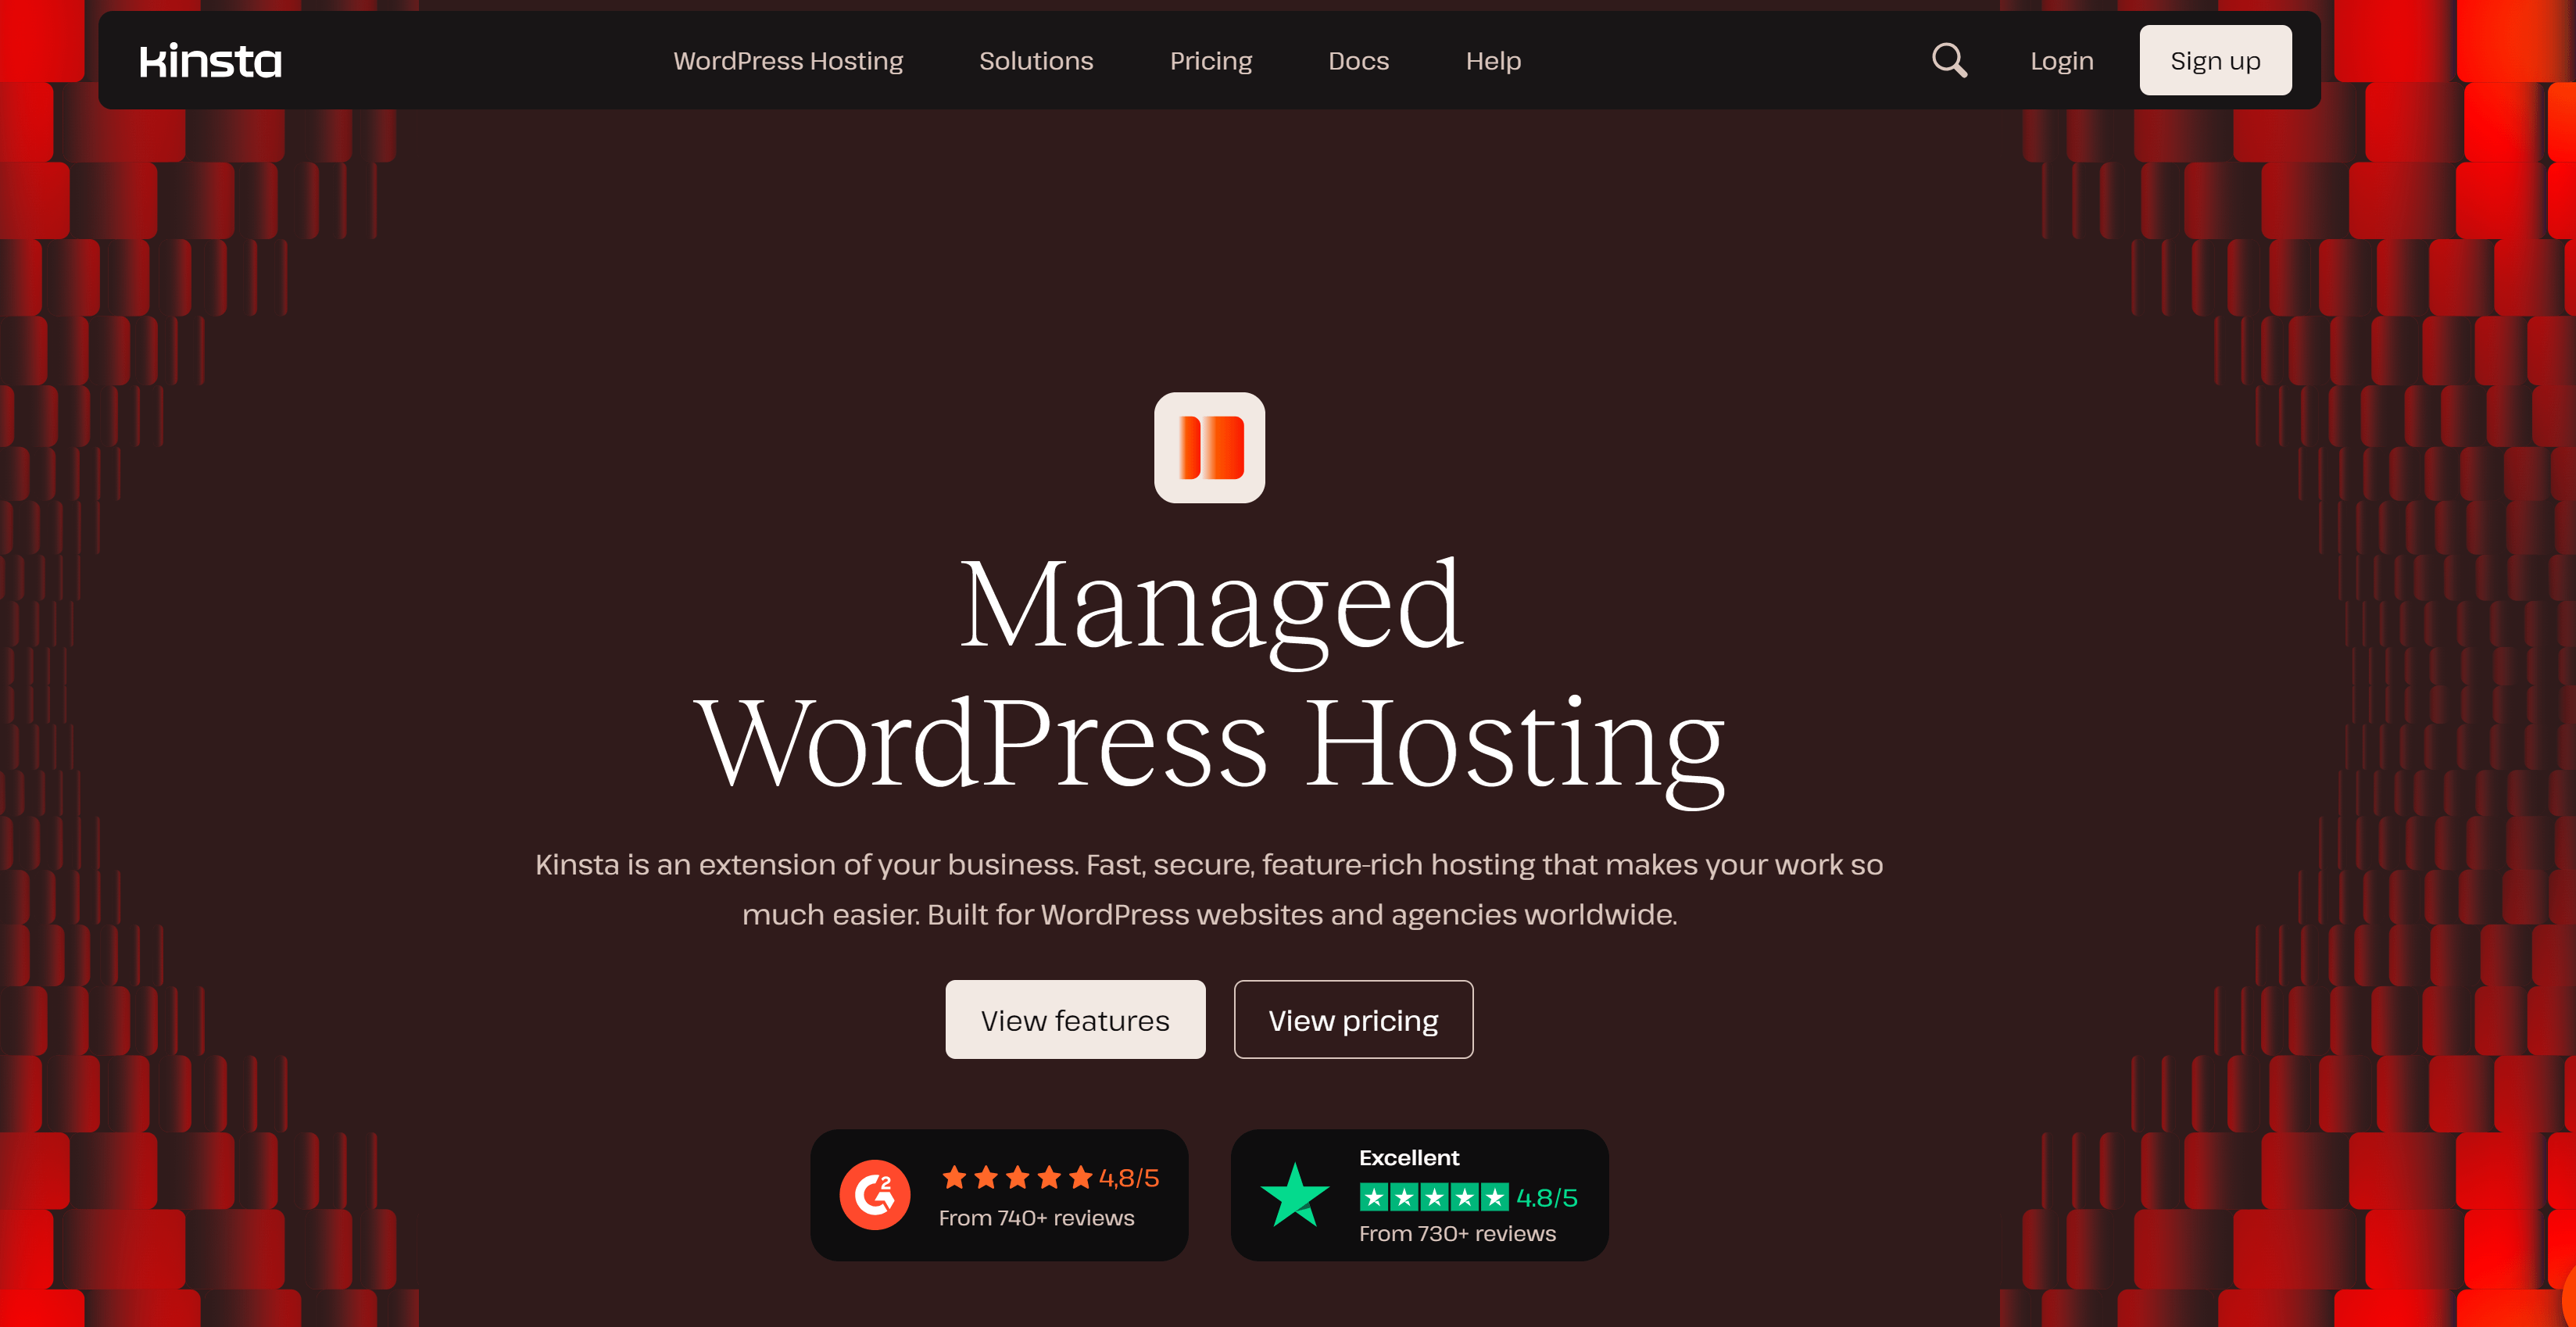The image size is (2576, 1327).
Task: Open the Docs menu
Action: click(x=1358, y=61)
